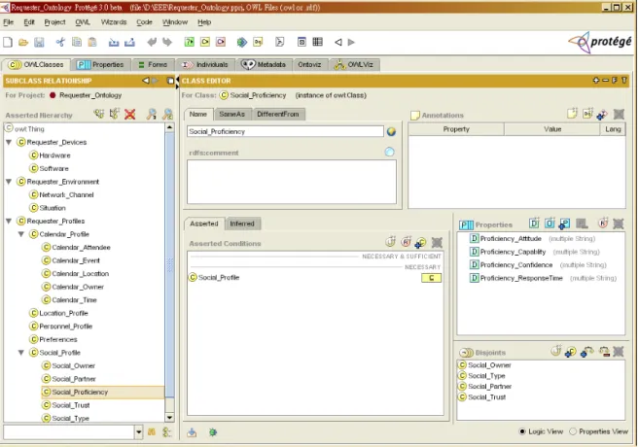639x447 pixels.
Task: Click the create datatype property icon
Action: pyautogui.click(x=534, y=223)
